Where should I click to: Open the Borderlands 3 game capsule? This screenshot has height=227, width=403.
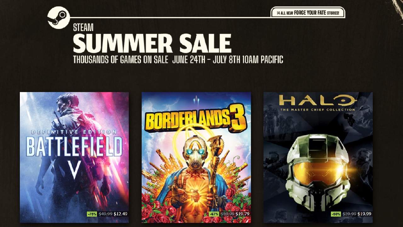click(x=196, y=157)
